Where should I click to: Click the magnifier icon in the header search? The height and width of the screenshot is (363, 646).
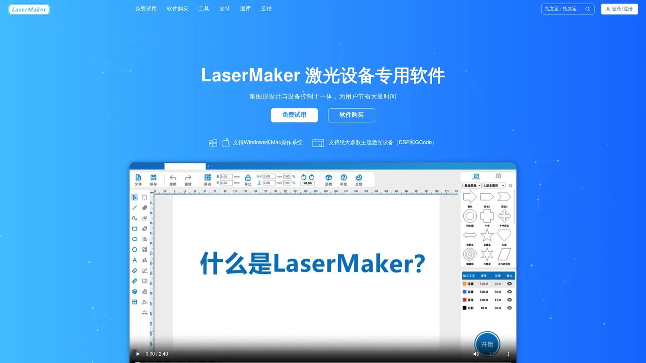pos(588,9)
